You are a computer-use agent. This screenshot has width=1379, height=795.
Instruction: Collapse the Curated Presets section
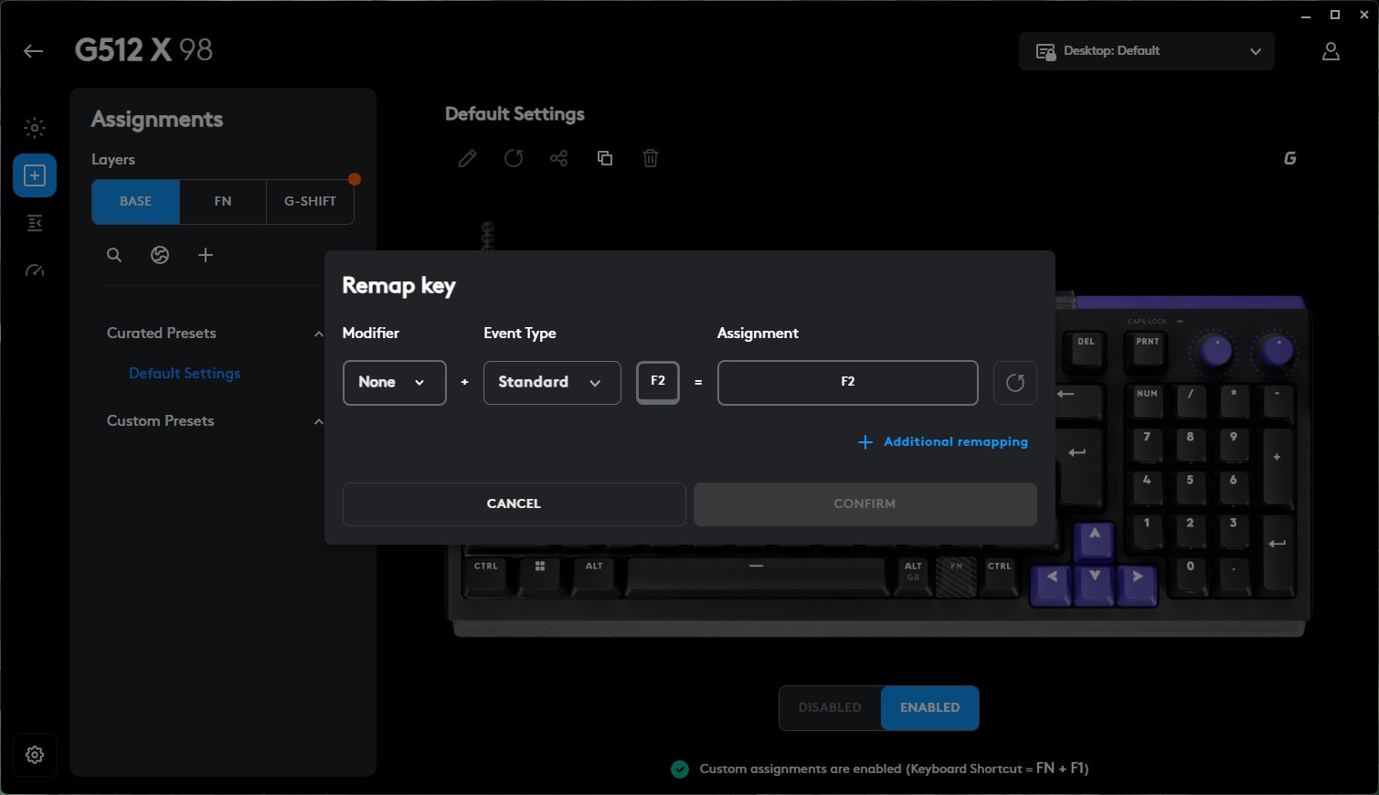coord(318,334)
